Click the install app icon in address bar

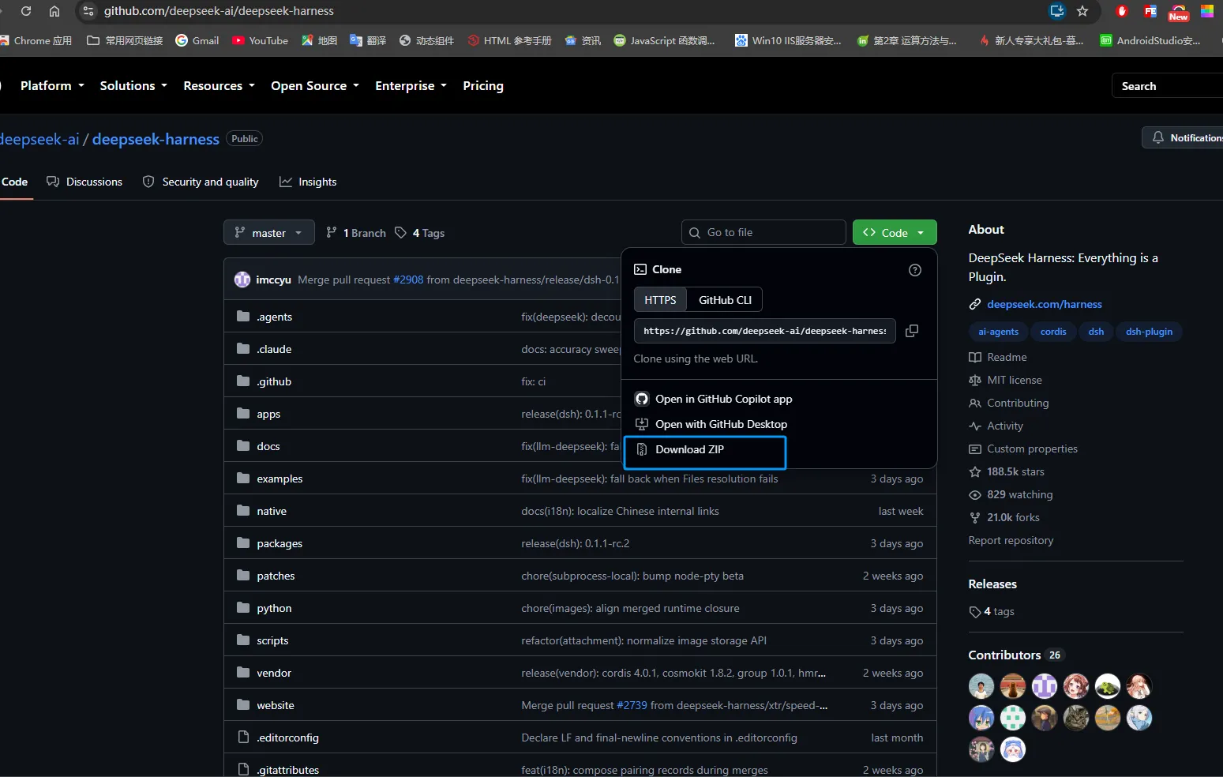click(1057, 11)
